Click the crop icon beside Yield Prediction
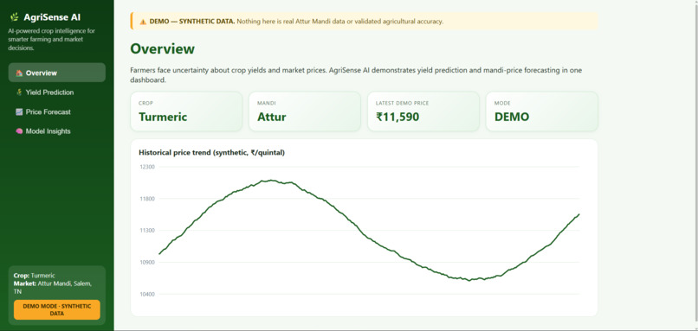This screenshot has height=331, width=698. point(19,92)
